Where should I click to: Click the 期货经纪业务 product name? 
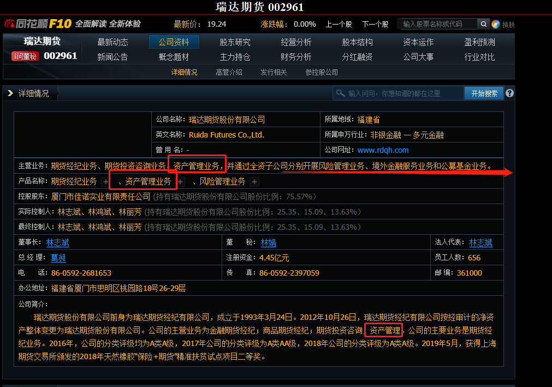[x=74, y=182]
